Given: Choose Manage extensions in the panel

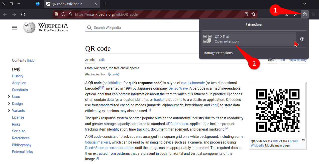Looking at the screenshot, I should pos(218,53).
